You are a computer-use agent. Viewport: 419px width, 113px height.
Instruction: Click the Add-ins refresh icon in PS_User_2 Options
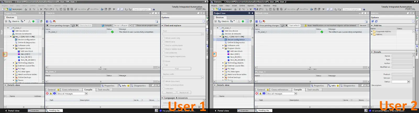click(x=376, y=21)
